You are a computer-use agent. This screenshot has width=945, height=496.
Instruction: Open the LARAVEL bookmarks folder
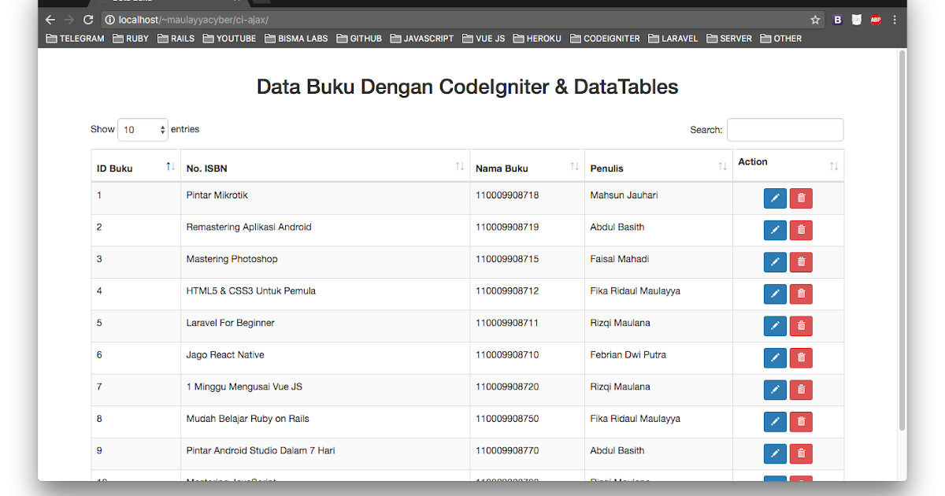click(x=673, y=38)
